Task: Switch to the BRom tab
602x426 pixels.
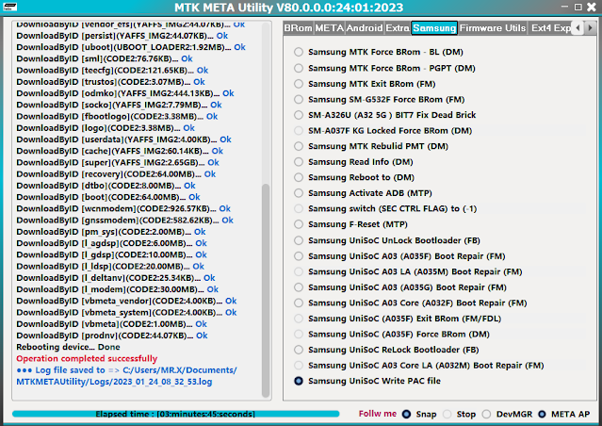Action: [299, 28]
